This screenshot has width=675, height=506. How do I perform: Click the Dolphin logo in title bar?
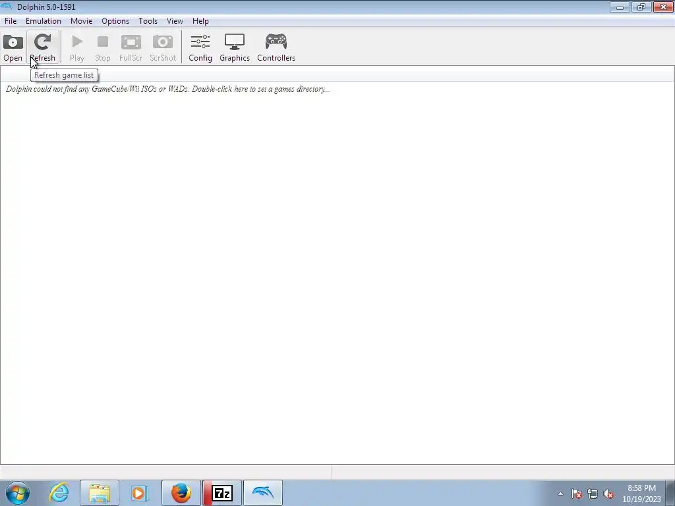[x=7, y=7]
